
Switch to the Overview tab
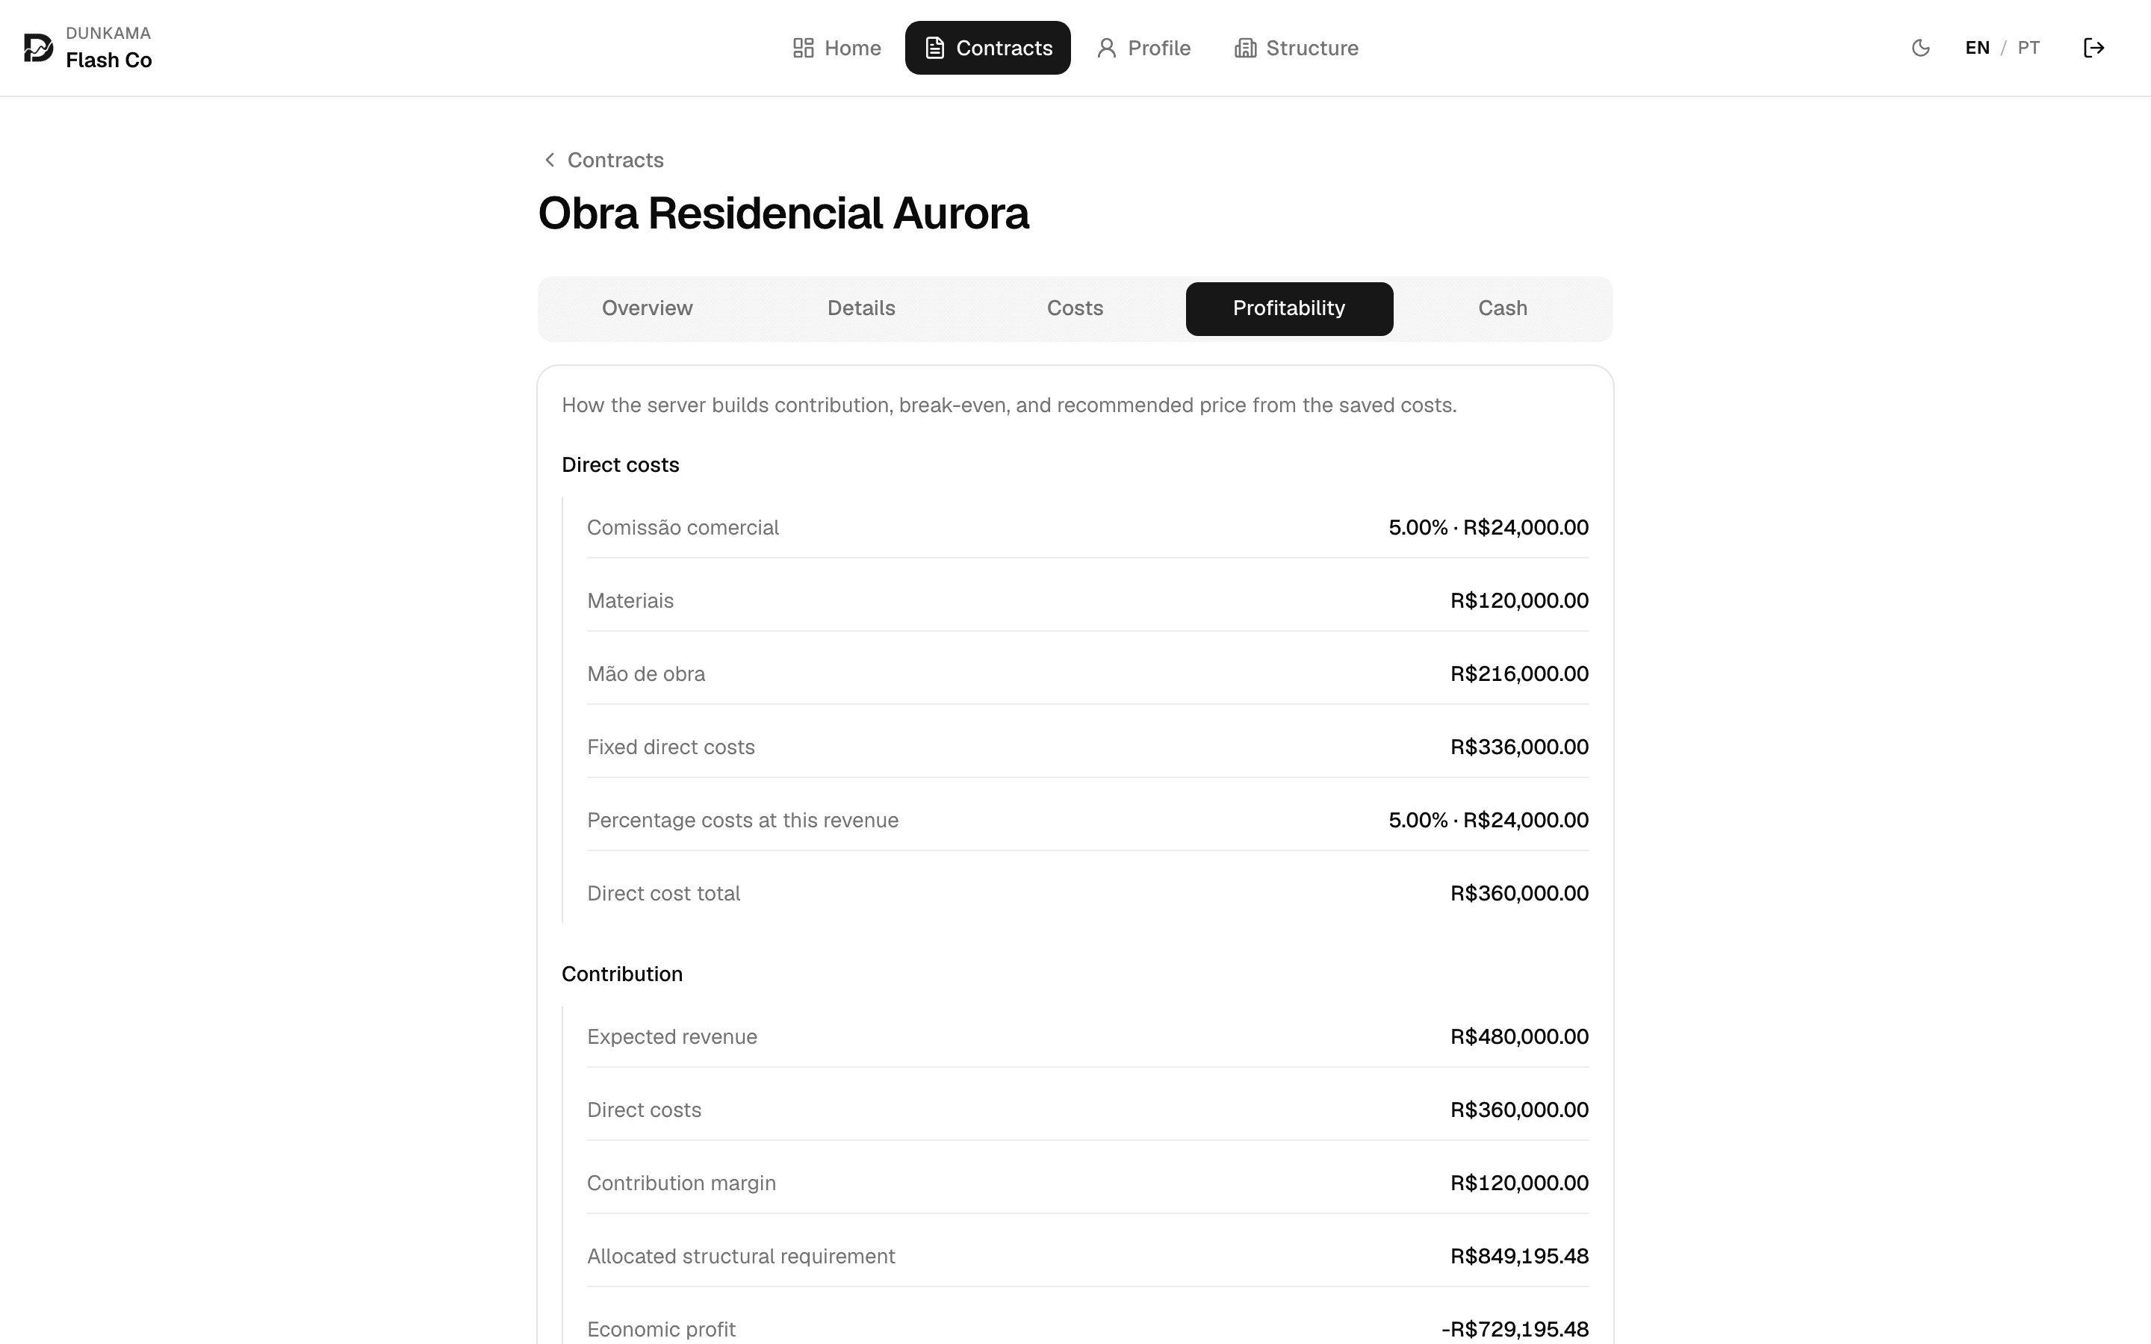647,308
